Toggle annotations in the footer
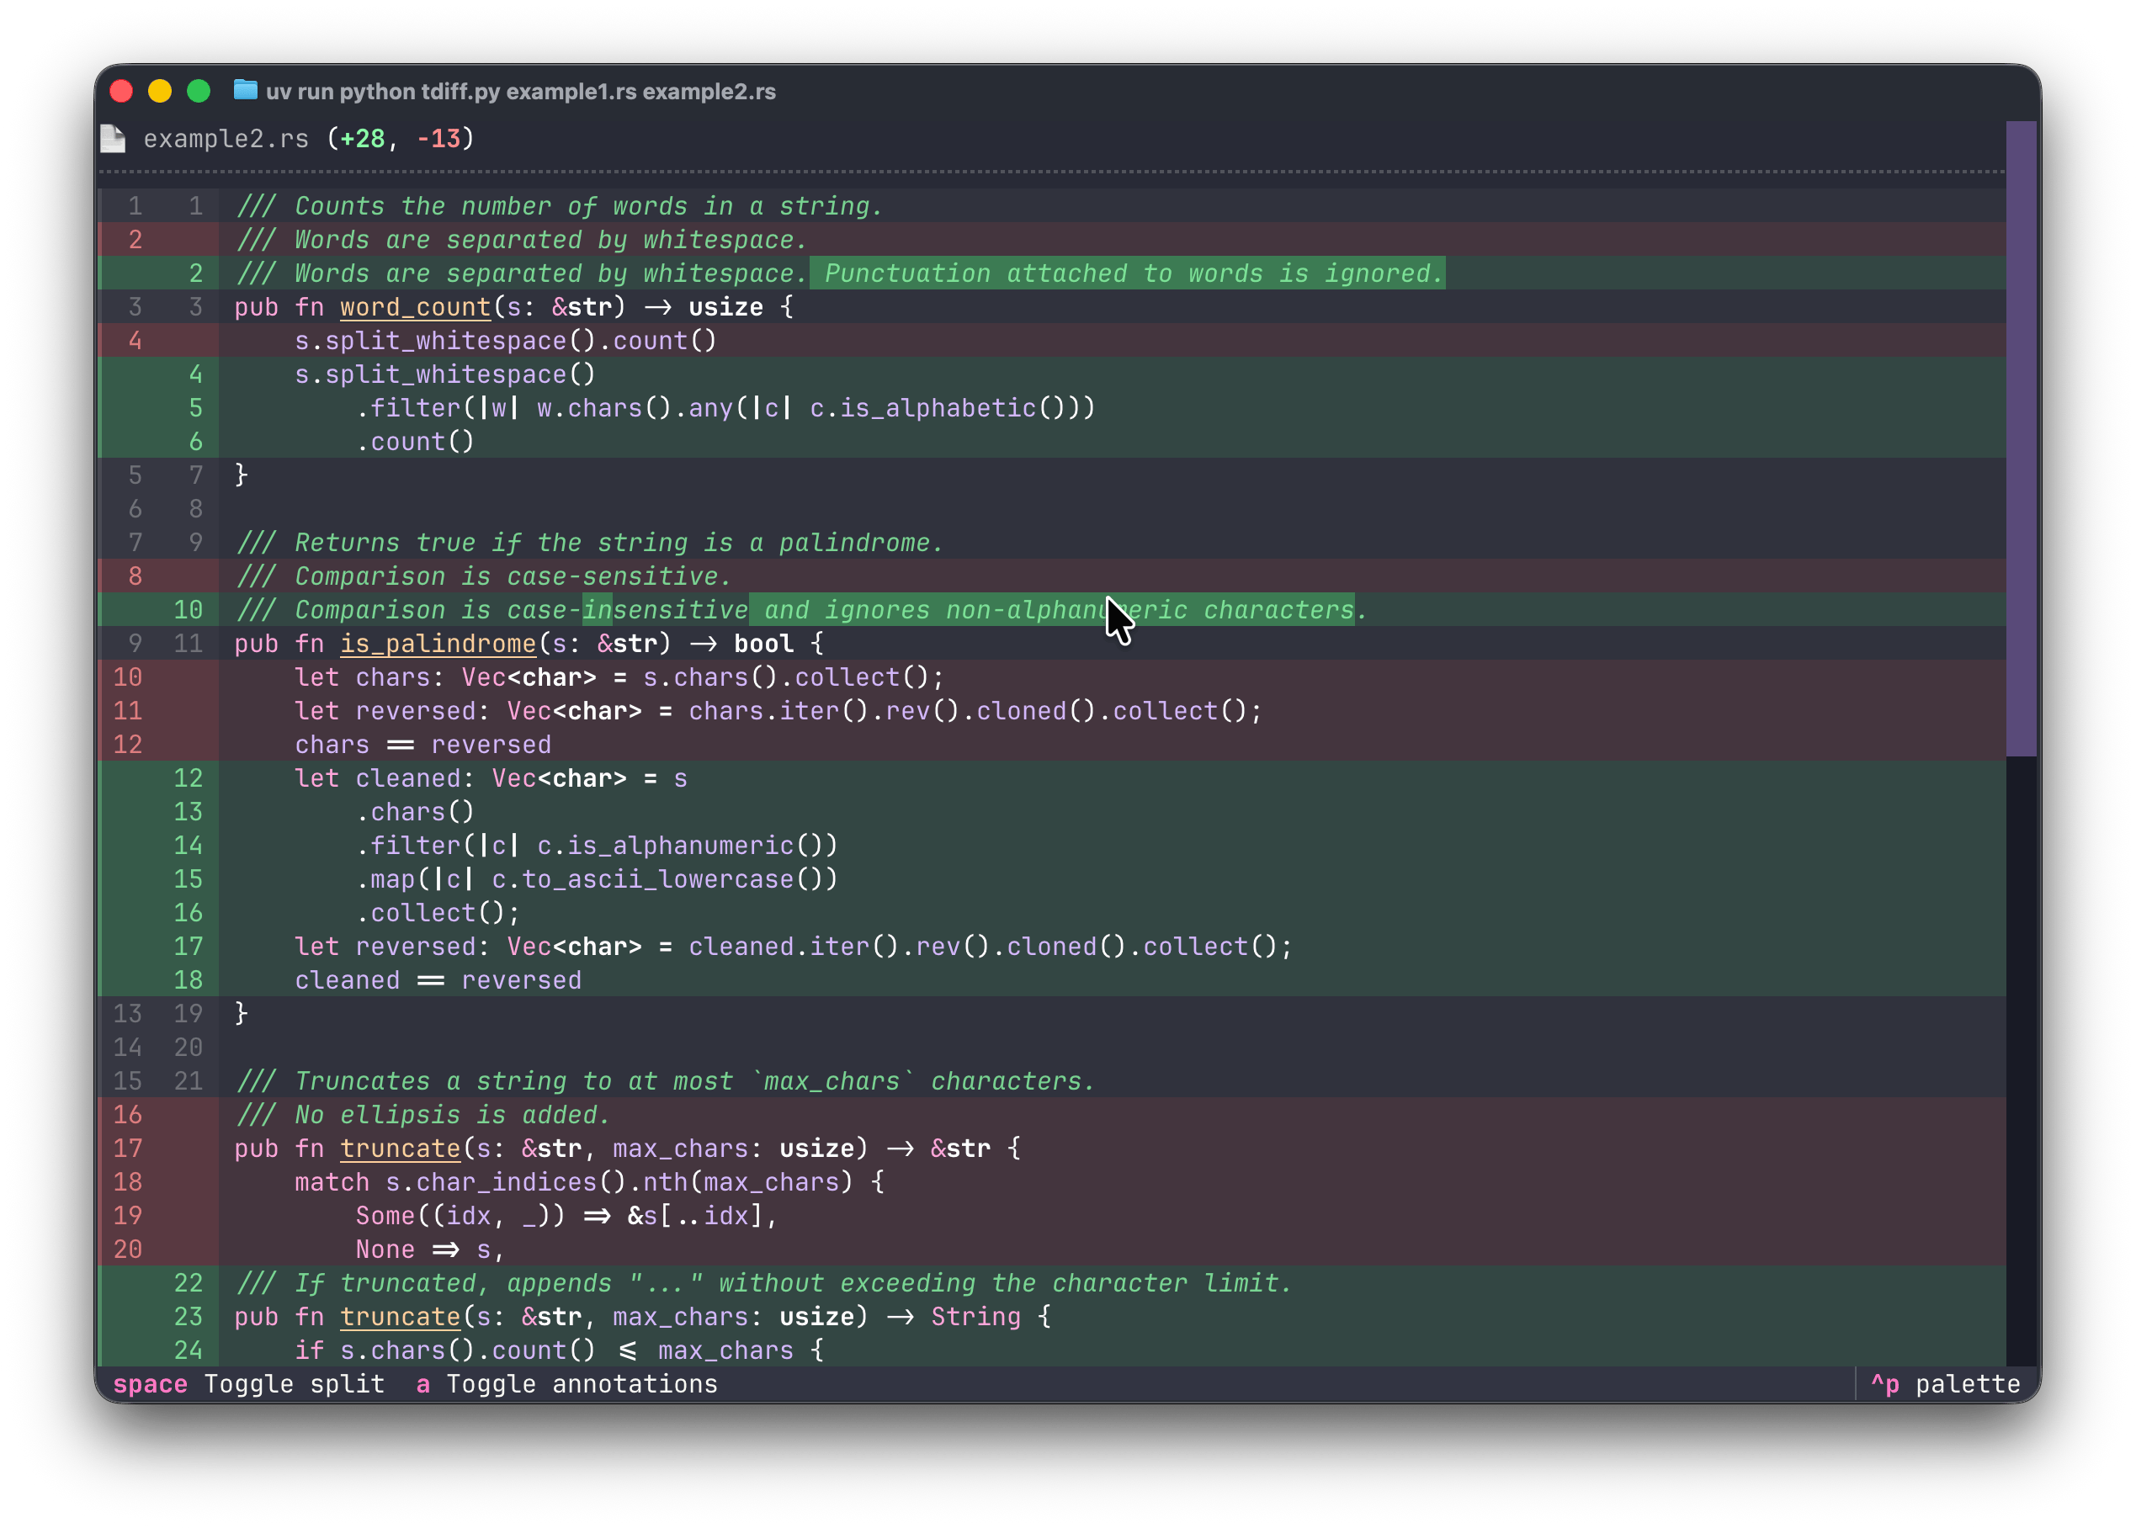The image size is (2136, 1528). (566, 1384)
